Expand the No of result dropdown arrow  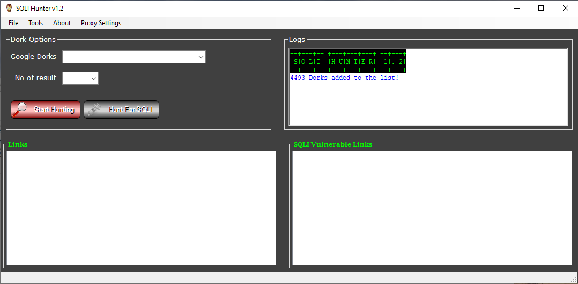click(94, 78)
